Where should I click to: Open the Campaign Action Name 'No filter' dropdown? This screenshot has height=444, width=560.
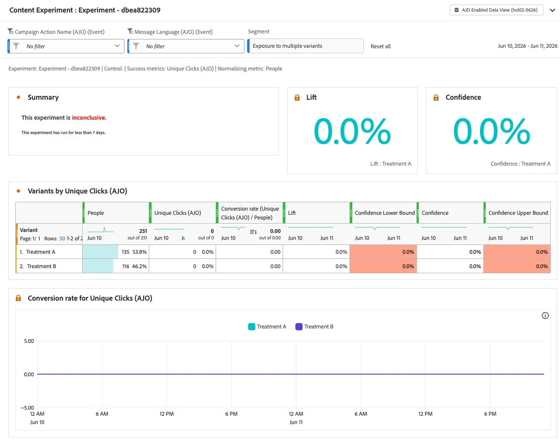66,46
